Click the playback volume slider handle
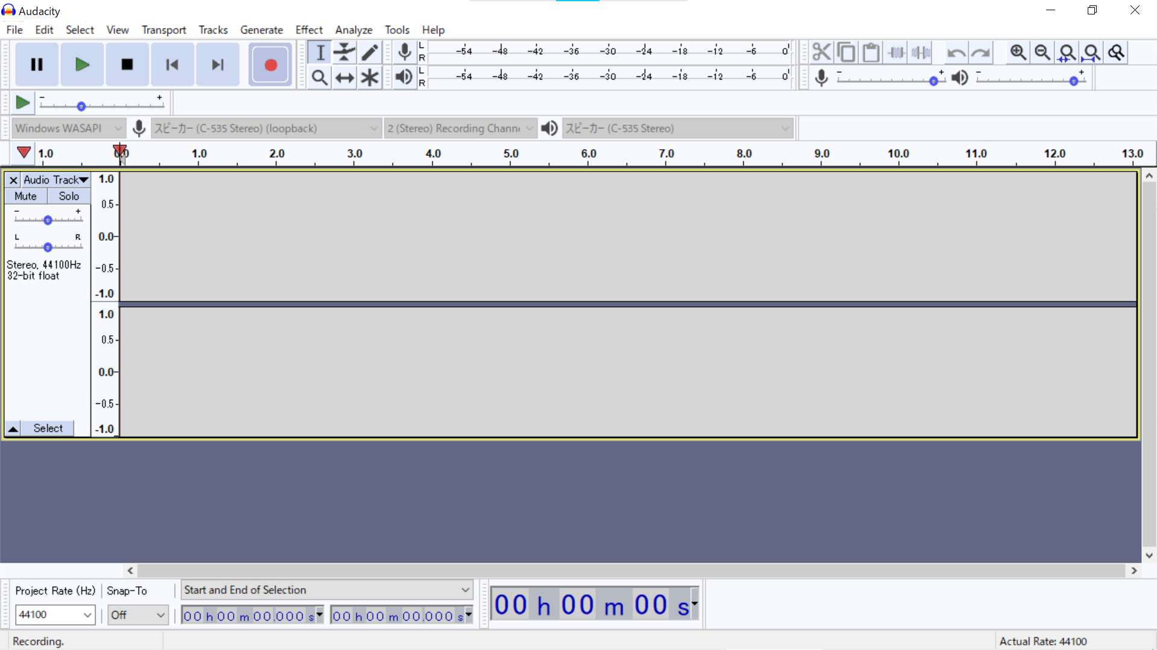Screen dimensions: 1157x650 coord(1074,81)
